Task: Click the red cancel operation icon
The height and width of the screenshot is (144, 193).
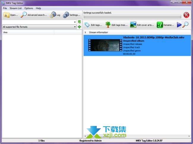Action: click(x=186, y=15)
